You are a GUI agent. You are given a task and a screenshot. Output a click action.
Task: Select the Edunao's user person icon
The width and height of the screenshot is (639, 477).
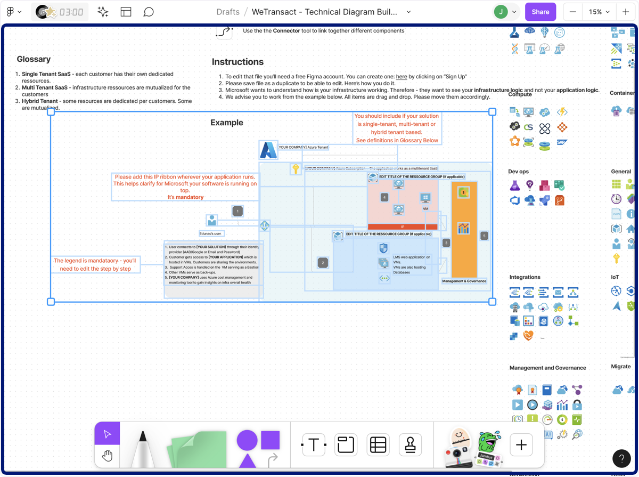coord(212,220)
